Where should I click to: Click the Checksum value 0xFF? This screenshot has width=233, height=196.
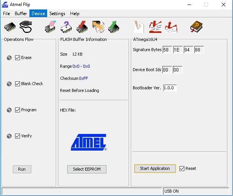(x=84, y=78)
